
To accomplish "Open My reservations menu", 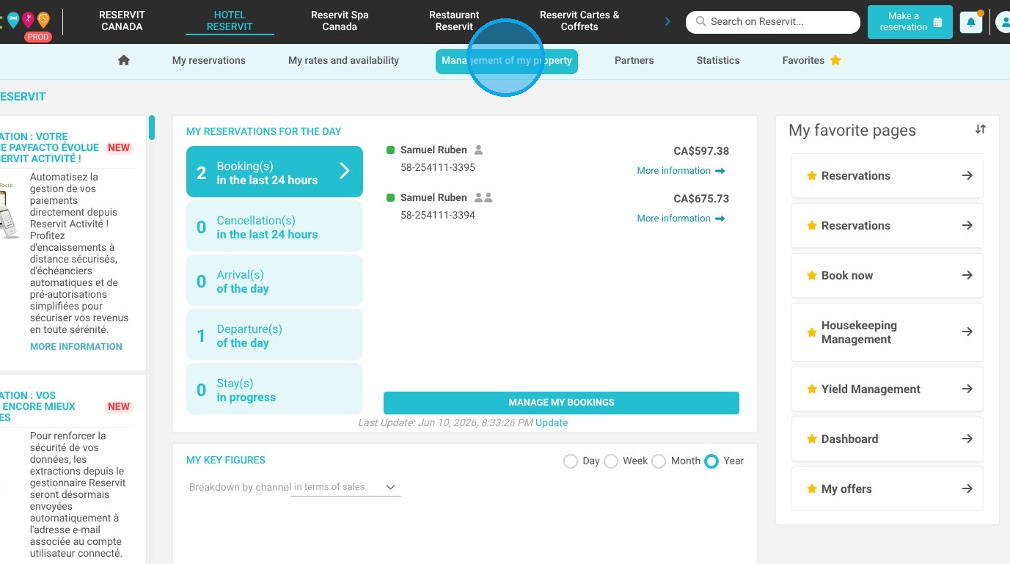I will [x=209, y=60].
